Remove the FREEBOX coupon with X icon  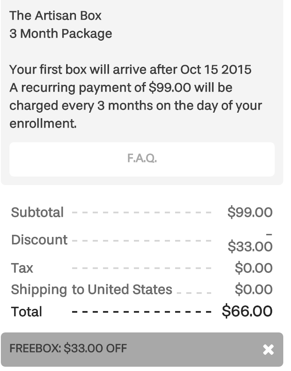pyautogui.click(x=268, y=350)
